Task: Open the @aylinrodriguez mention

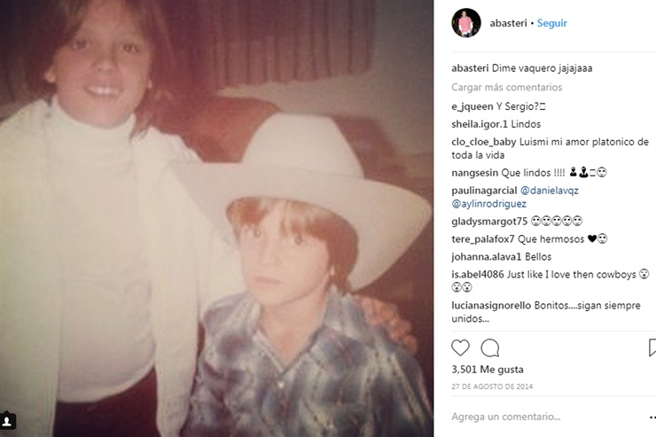Action: (x=488, y=204)
